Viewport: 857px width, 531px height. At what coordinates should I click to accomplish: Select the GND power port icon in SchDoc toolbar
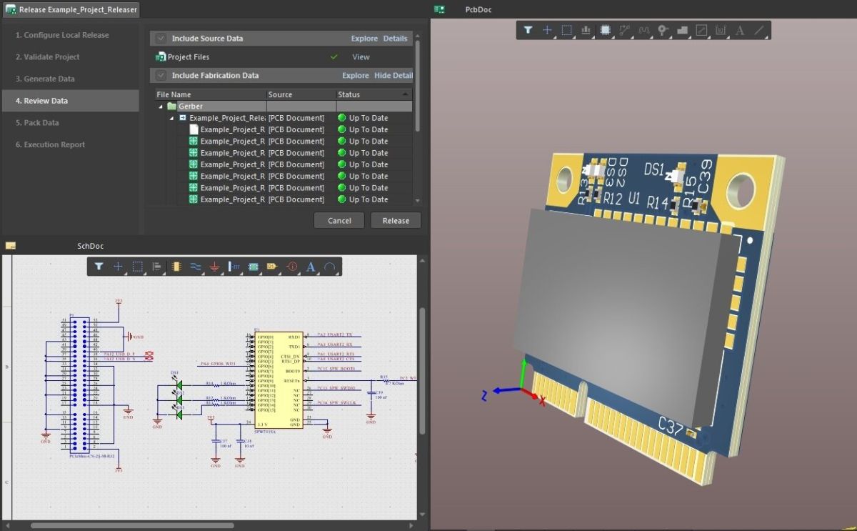click(x=214, y=267)
